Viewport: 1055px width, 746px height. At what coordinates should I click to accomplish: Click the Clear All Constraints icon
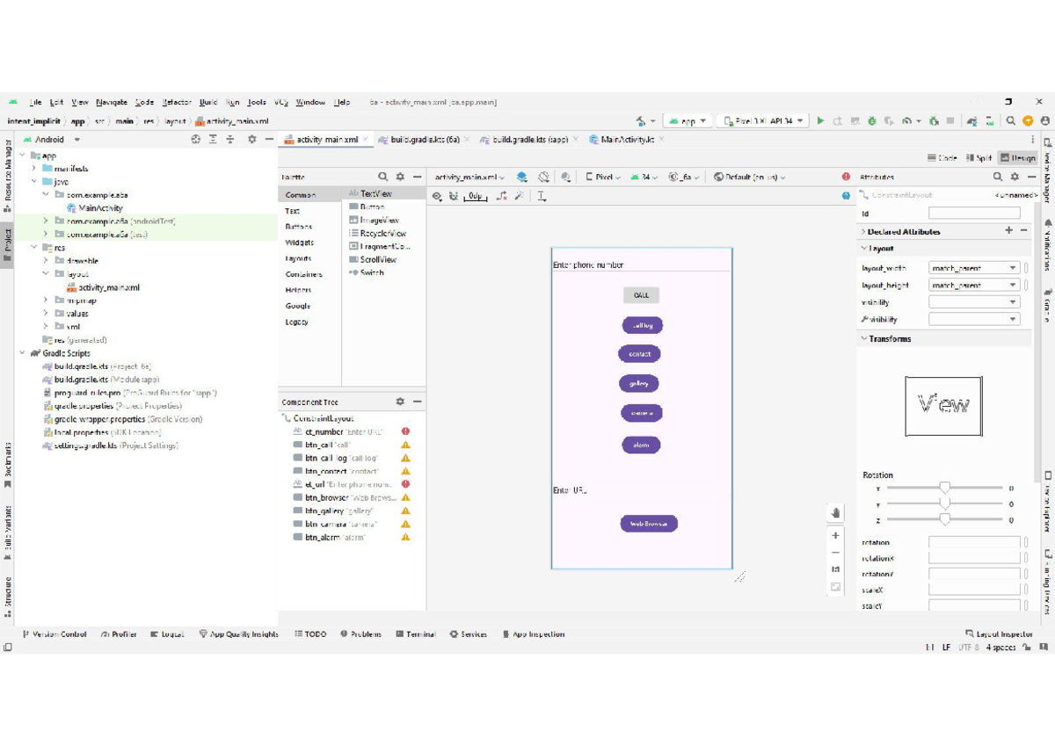tap(501, 196)
